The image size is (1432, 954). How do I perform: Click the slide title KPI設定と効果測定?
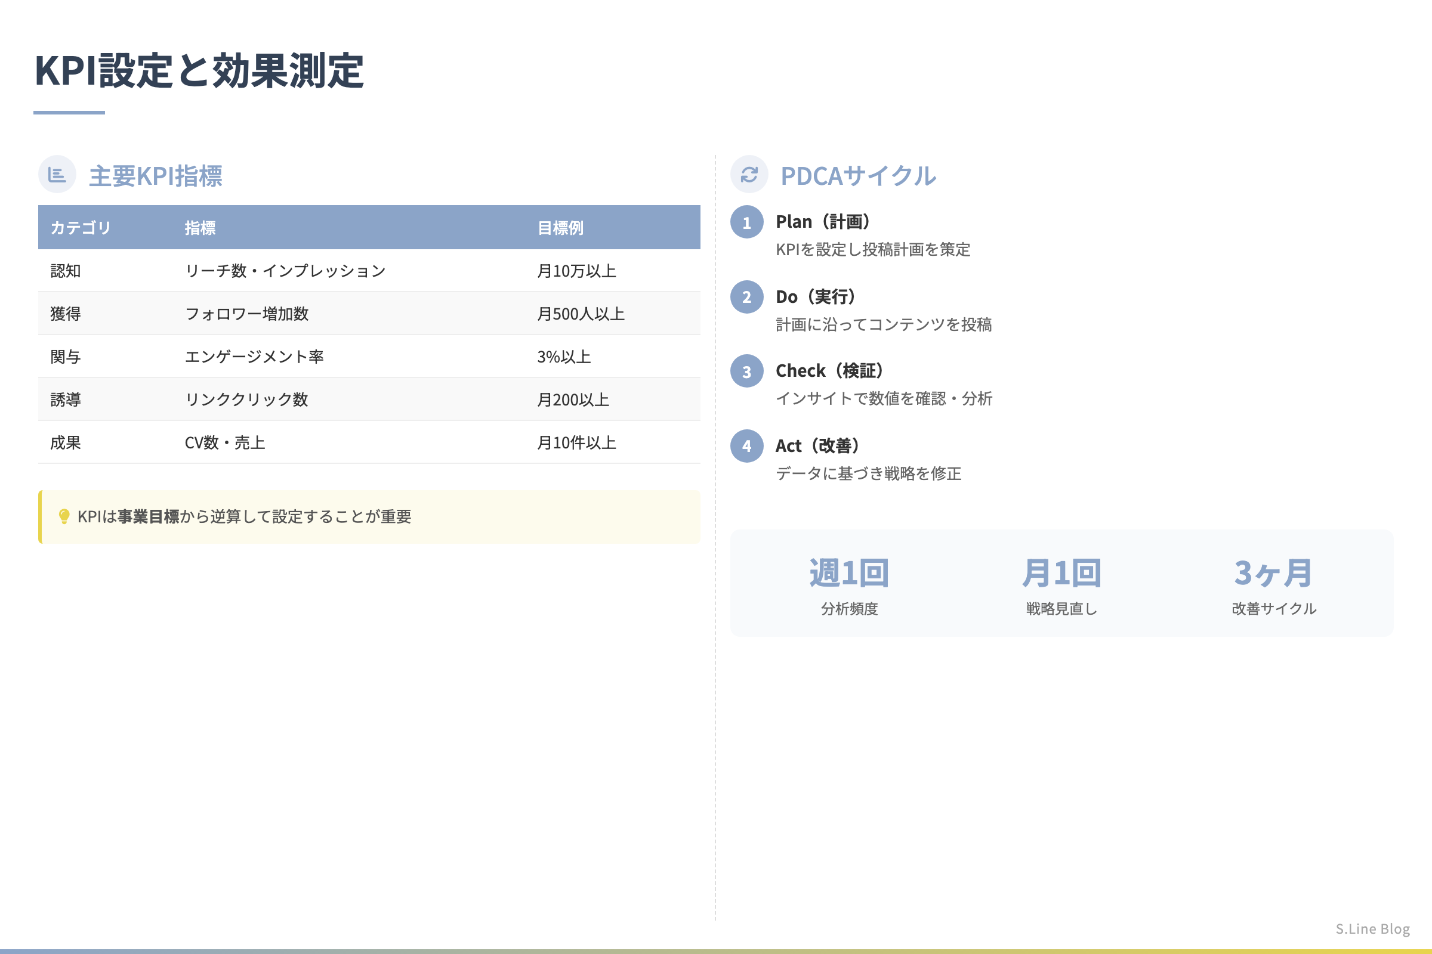pyautogui.click(x=199, y=70)
